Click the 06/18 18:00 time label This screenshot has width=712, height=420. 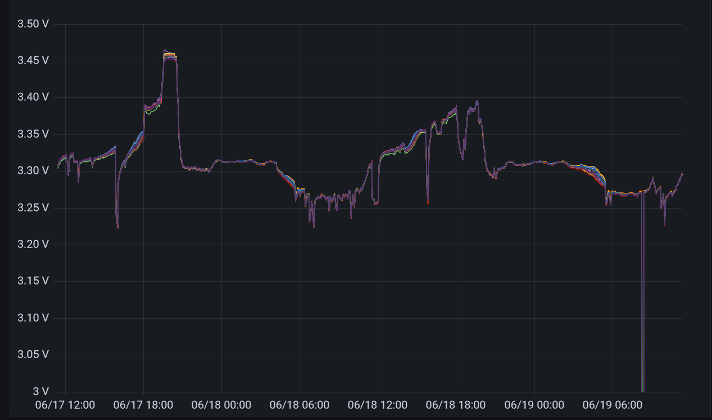click(x=456, y=405)
